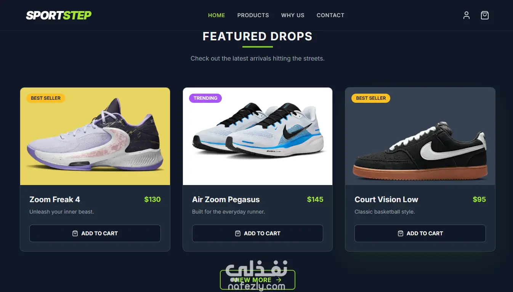Screen dimensions: 513x292
Task: Click the SPORTSTEP logo
Action: pyautogui.click(x=59, y=15)
